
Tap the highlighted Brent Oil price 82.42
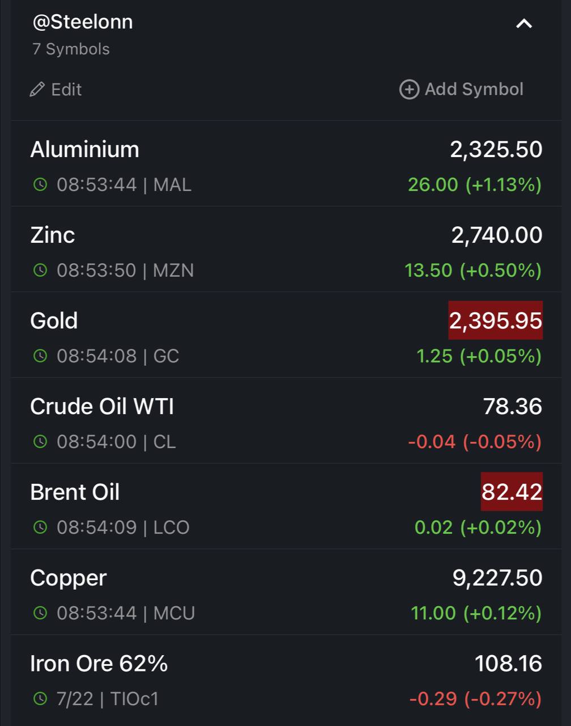pos(512,492)
